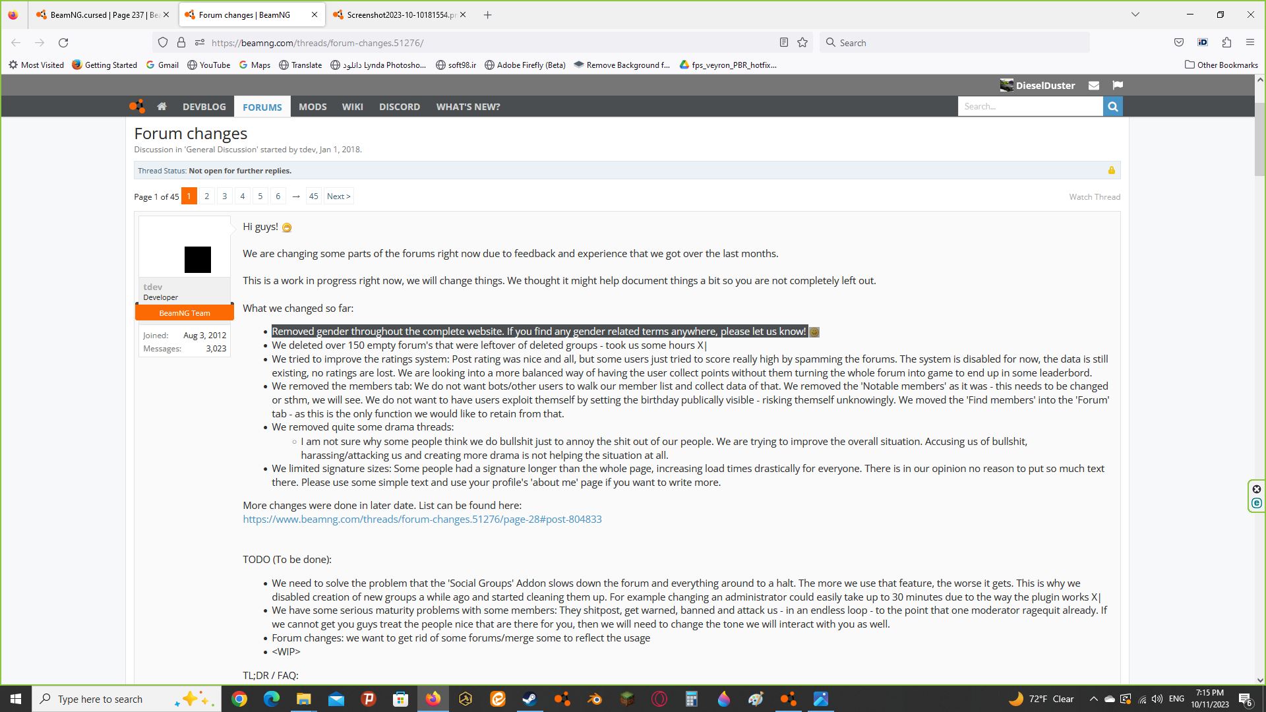Open the Adobe Firefly (Beta) bookmark
Viewport: 1266px width, 712px height.
525,65
